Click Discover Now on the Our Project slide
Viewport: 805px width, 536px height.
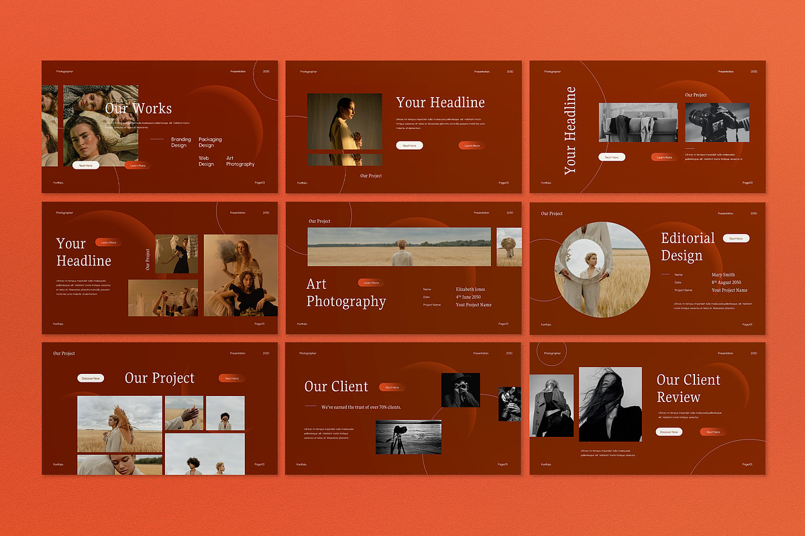[x=90, y=377]
